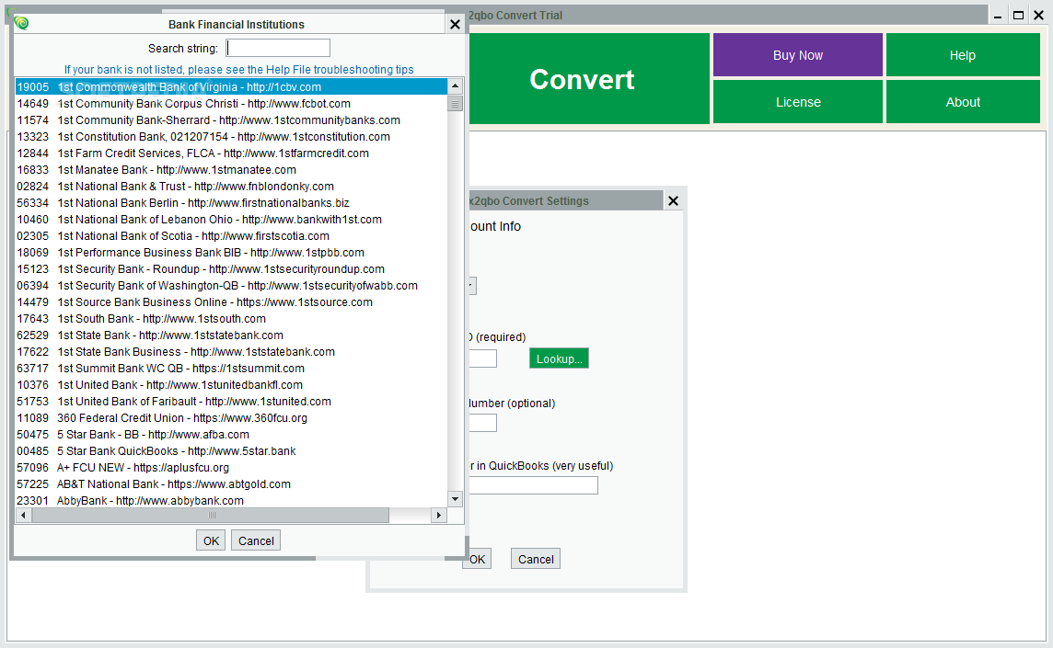This screenshot has width=1053, height=648.
Task: Click Cancel in Bank Financial Institutions dialog
Action: (x=256, y=540)
